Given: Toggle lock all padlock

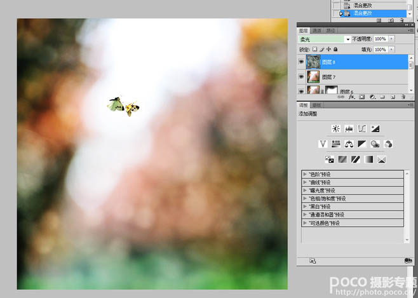Looking at the screenshot, I should [335, 50].
